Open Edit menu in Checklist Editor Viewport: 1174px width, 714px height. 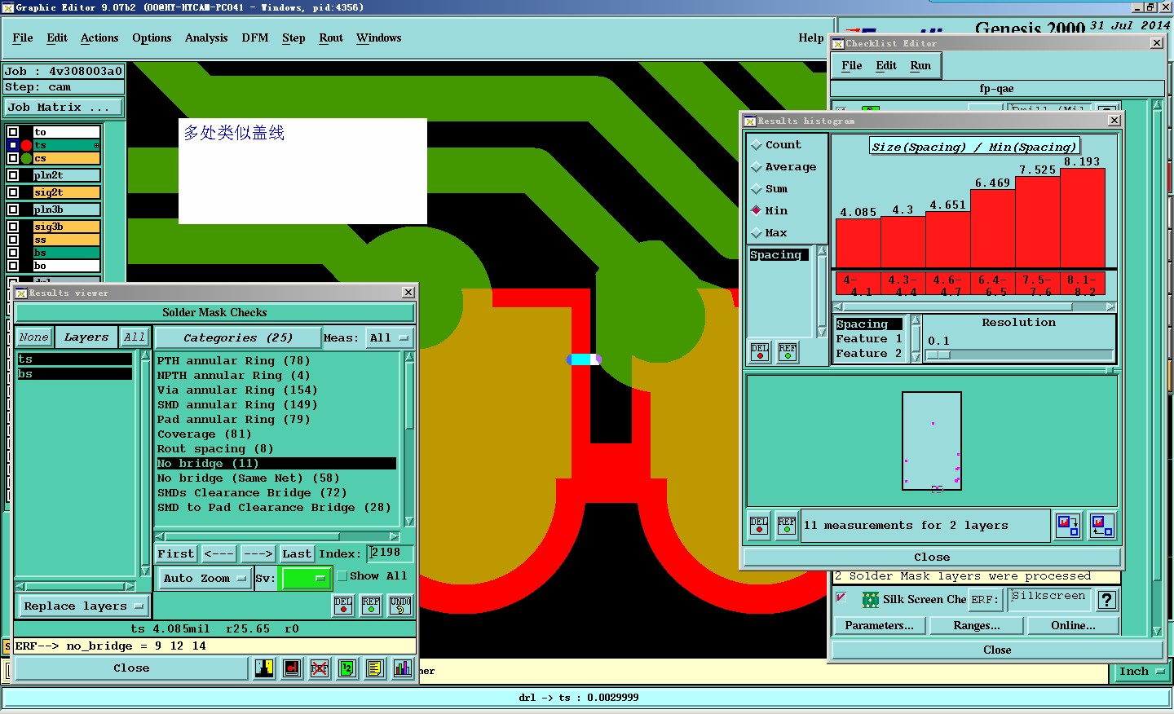[886, 66]
